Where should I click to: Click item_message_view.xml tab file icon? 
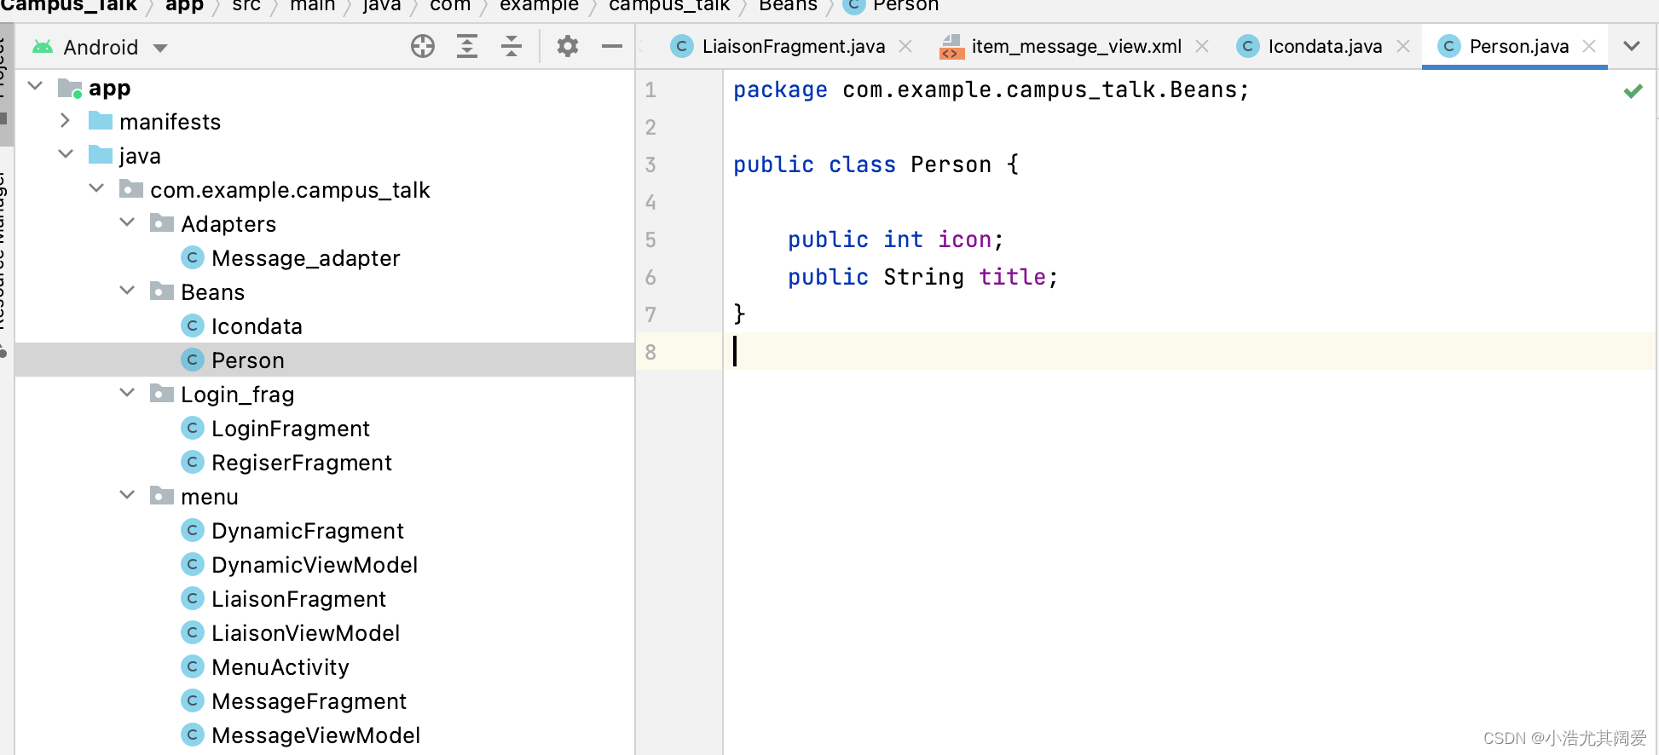point(951,46)
